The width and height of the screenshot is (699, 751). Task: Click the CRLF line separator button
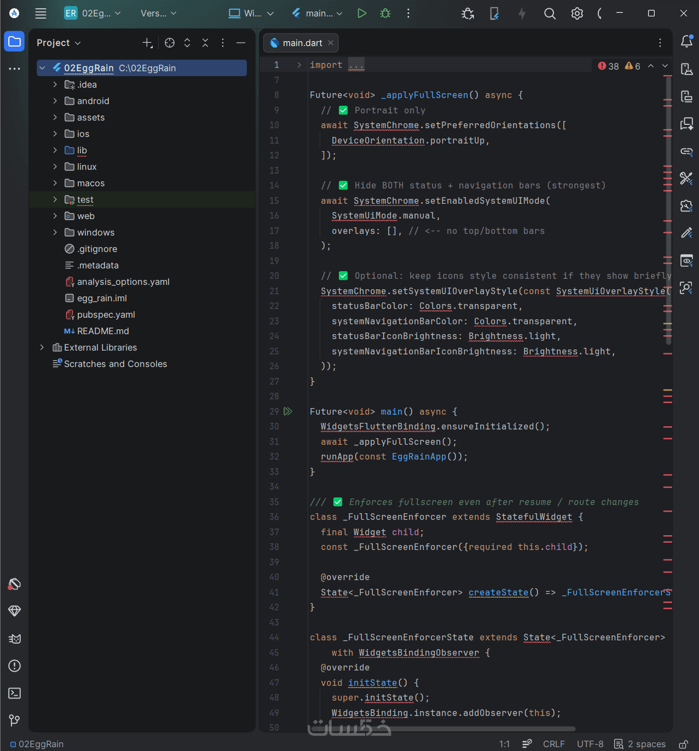[553, 744]
